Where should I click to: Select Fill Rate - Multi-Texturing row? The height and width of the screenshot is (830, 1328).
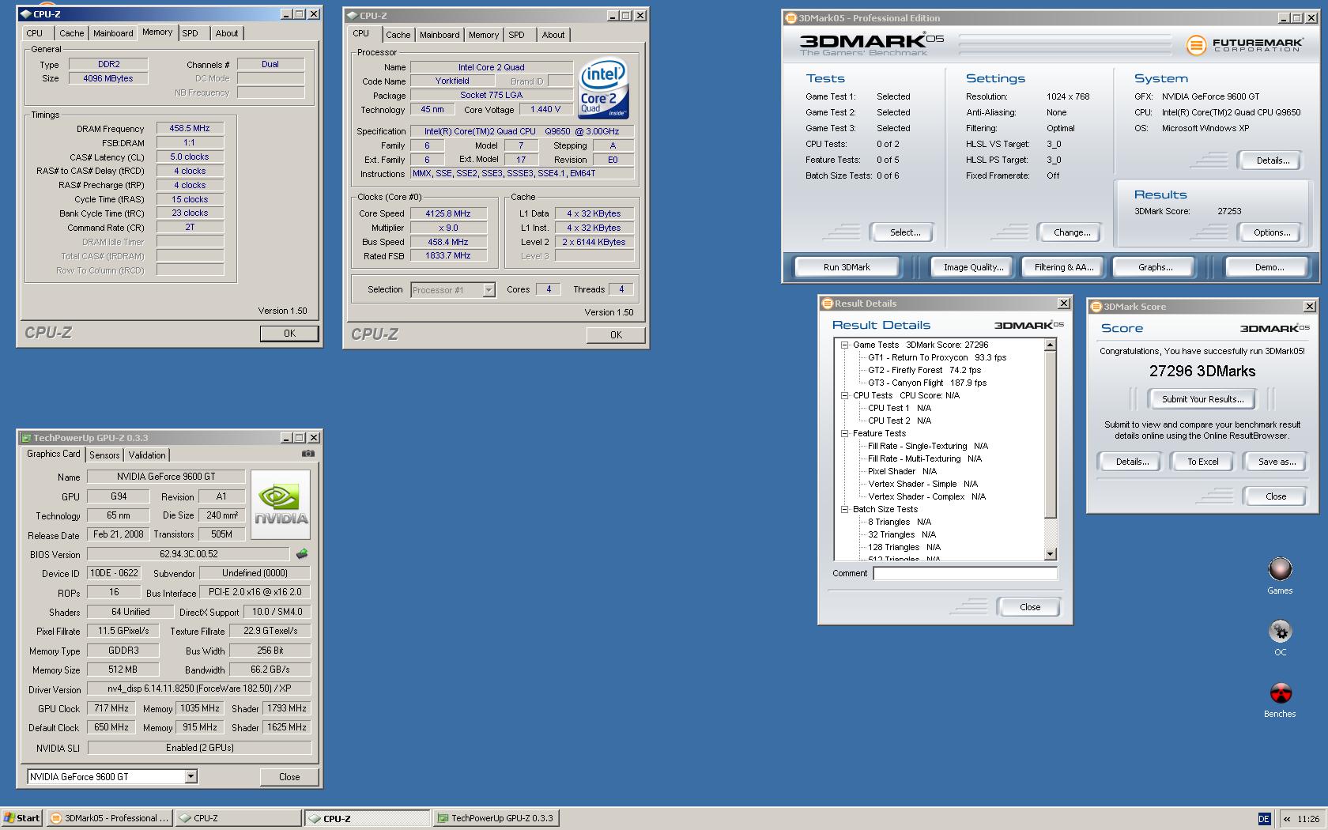click(925, 458)
